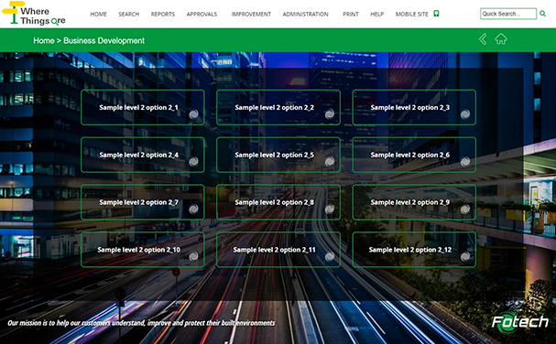Viewport: 556px width, 344px height.
Task: Click the magnifier icon beside Quick Search
Action: tap(542, 14)
